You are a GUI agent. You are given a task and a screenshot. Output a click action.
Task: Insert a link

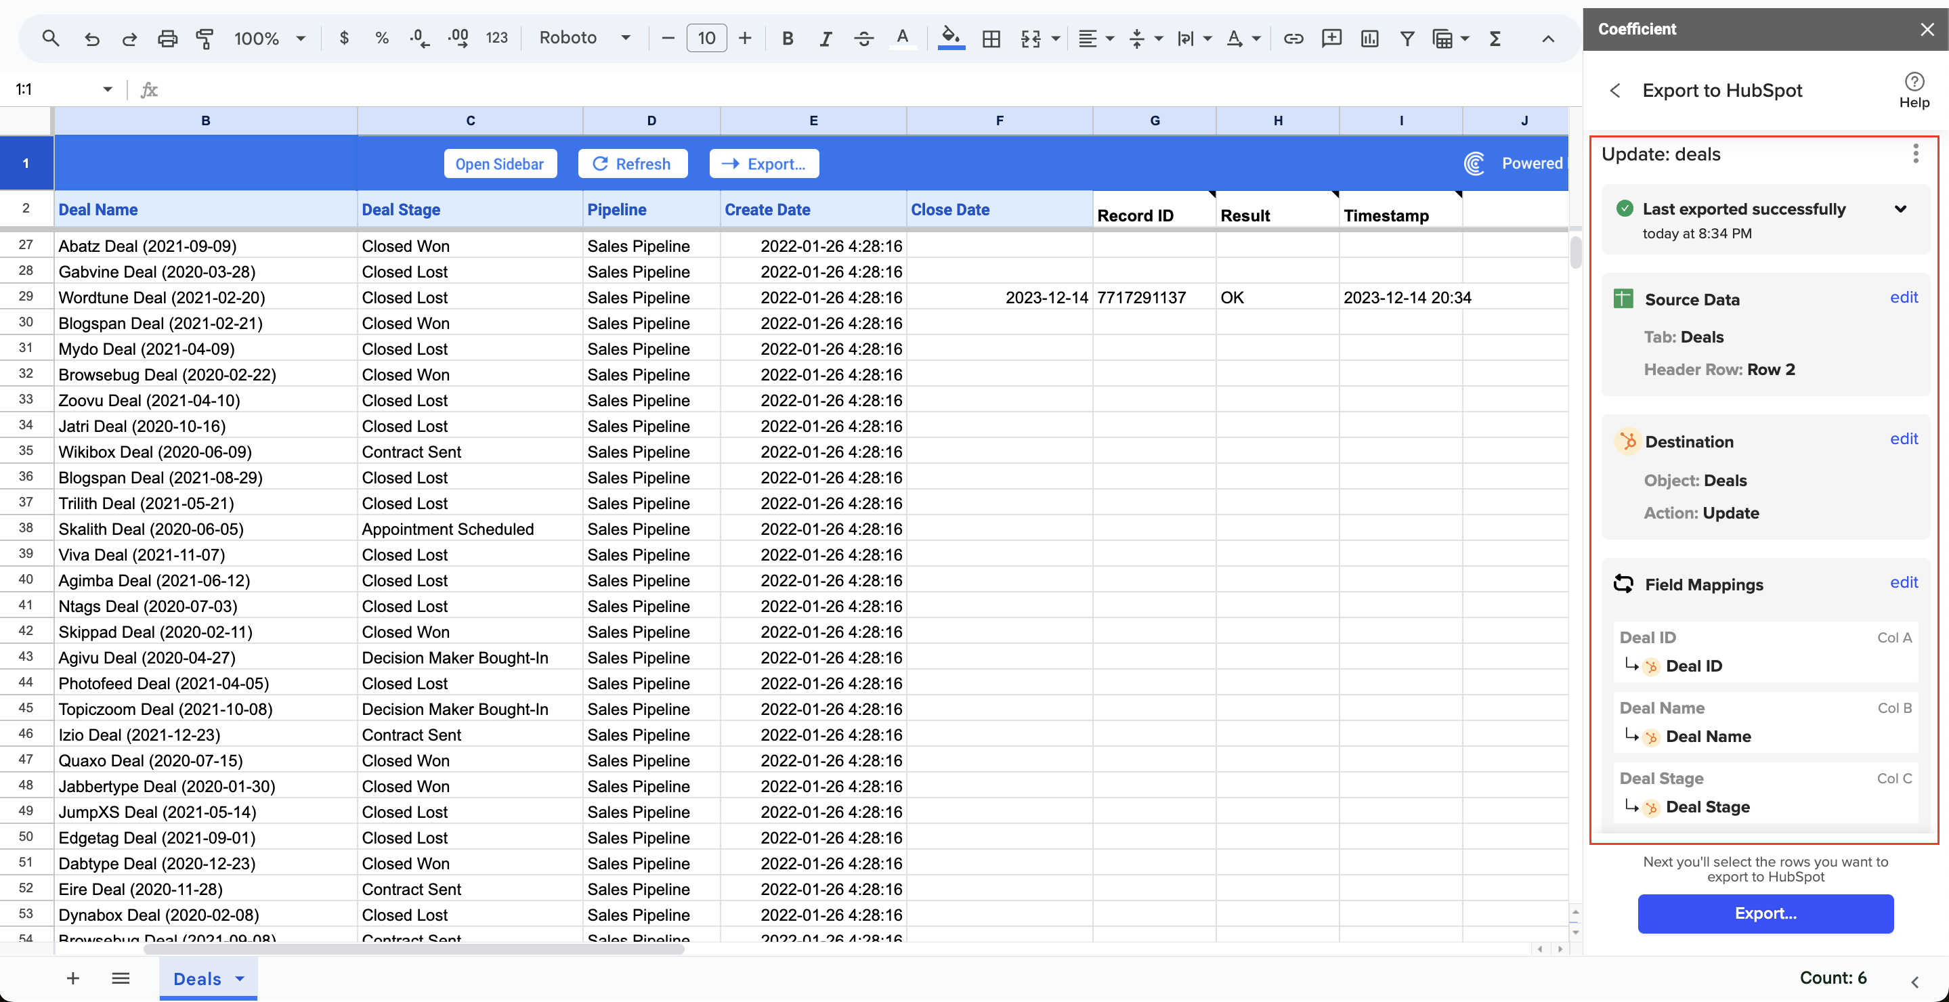tap(1293, 38)
